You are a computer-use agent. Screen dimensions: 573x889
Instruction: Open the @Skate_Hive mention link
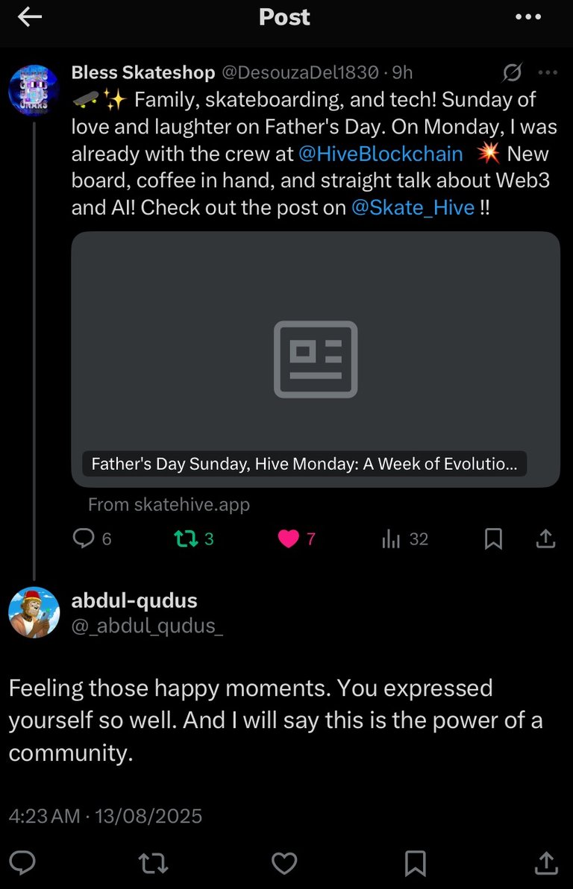(x=413, y=207)
